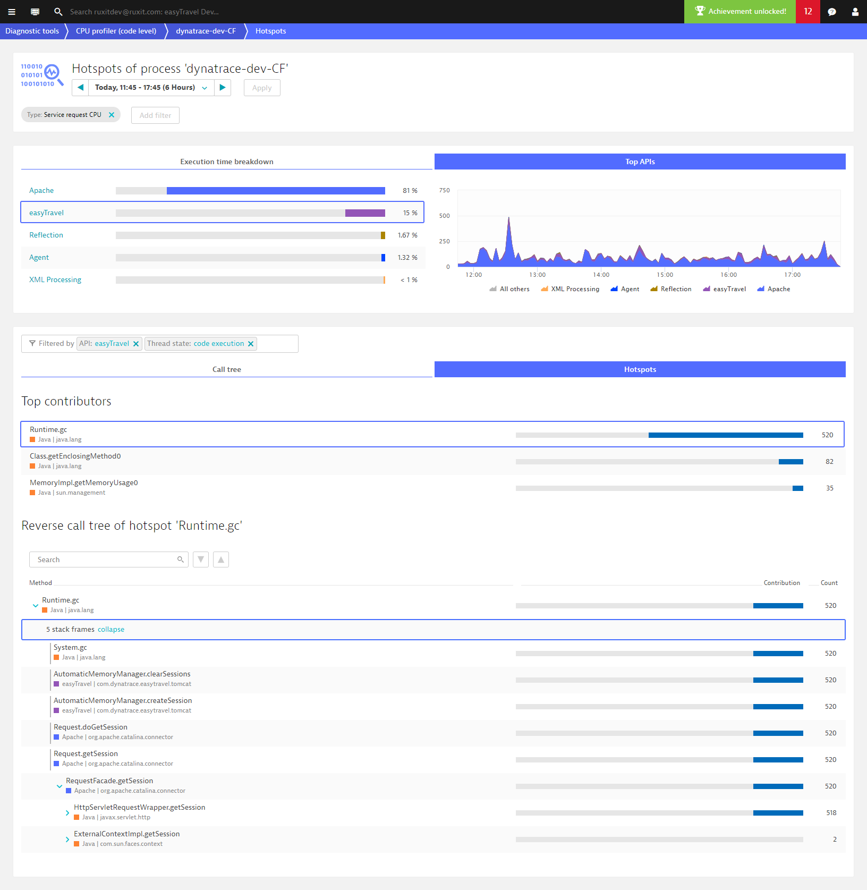
Task: Select the XML Processing API link
Action: [55, 280]
